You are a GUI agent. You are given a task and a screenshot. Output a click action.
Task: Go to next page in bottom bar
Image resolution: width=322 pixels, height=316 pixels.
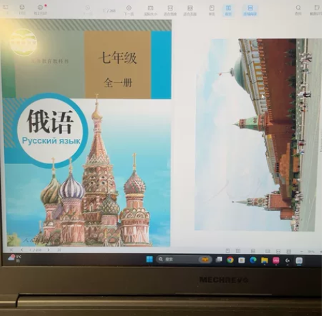click(48, 250)
